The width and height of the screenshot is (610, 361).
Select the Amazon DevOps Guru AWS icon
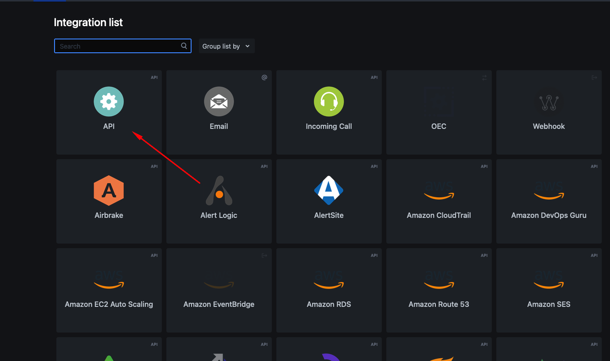click(549, 190)
